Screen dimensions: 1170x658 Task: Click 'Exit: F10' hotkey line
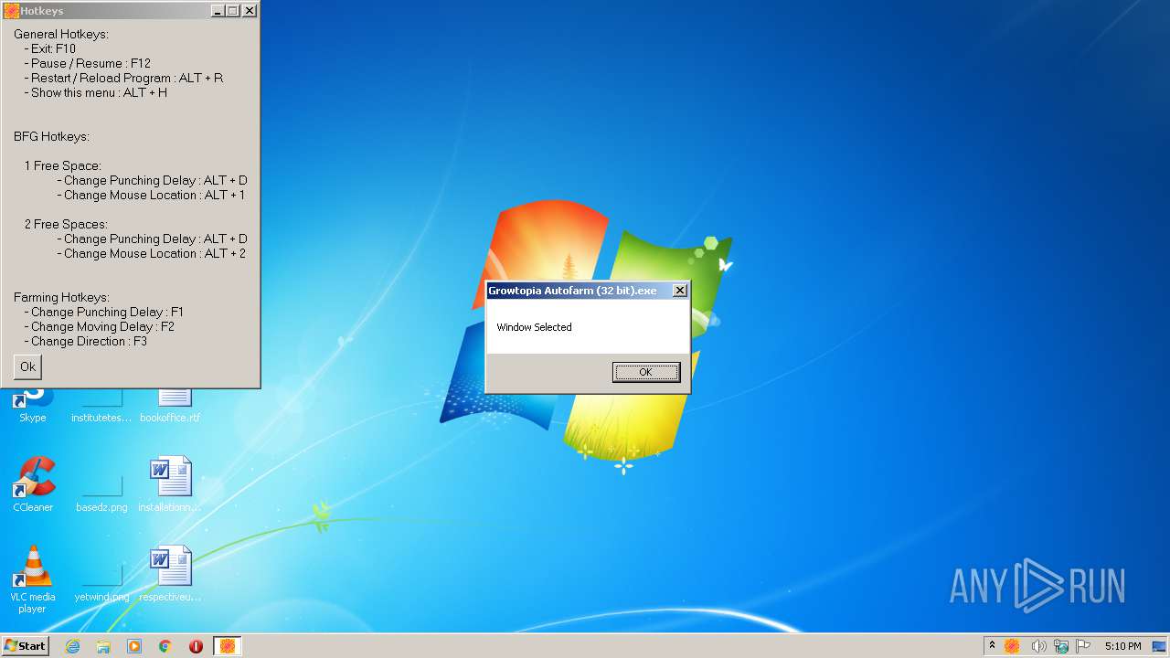(x=50, y=48)
